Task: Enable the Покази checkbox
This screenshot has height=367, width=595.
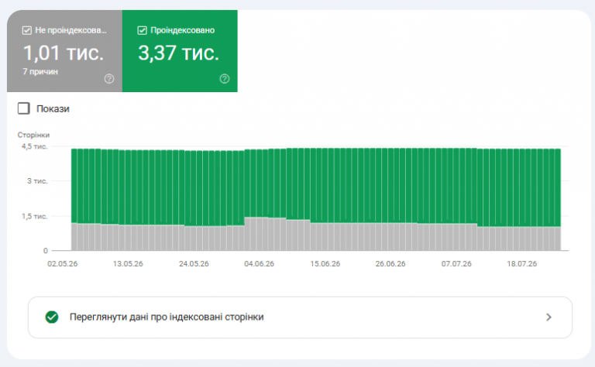Action: tap(24, 108)
